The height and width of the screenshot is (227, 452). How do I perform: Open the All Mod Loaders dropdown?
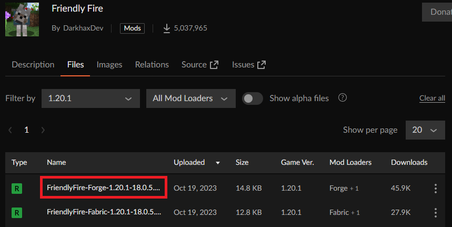[190, 98]
